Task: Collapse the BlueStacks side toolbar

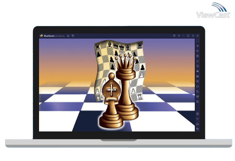Action: 198,36
